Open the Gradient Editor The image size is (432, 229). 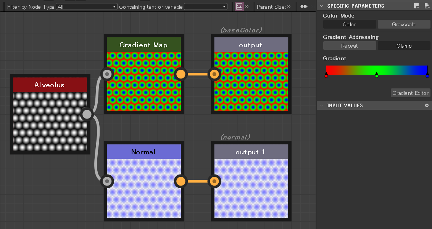pos(410,93)
